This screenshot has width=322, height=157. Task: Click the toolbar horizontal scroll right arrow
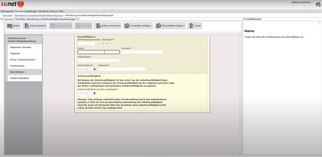point(240,32)
